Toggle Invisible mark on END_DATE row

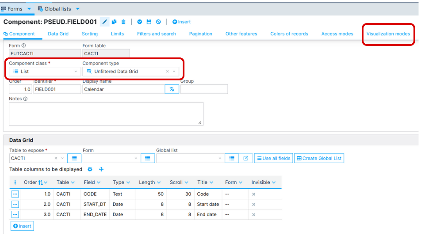[254, 215]
